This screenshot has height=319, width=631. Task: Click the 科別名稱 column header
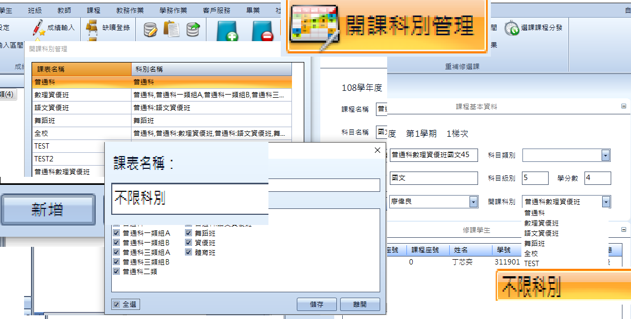pyautogui.click(x=212, y=69)
